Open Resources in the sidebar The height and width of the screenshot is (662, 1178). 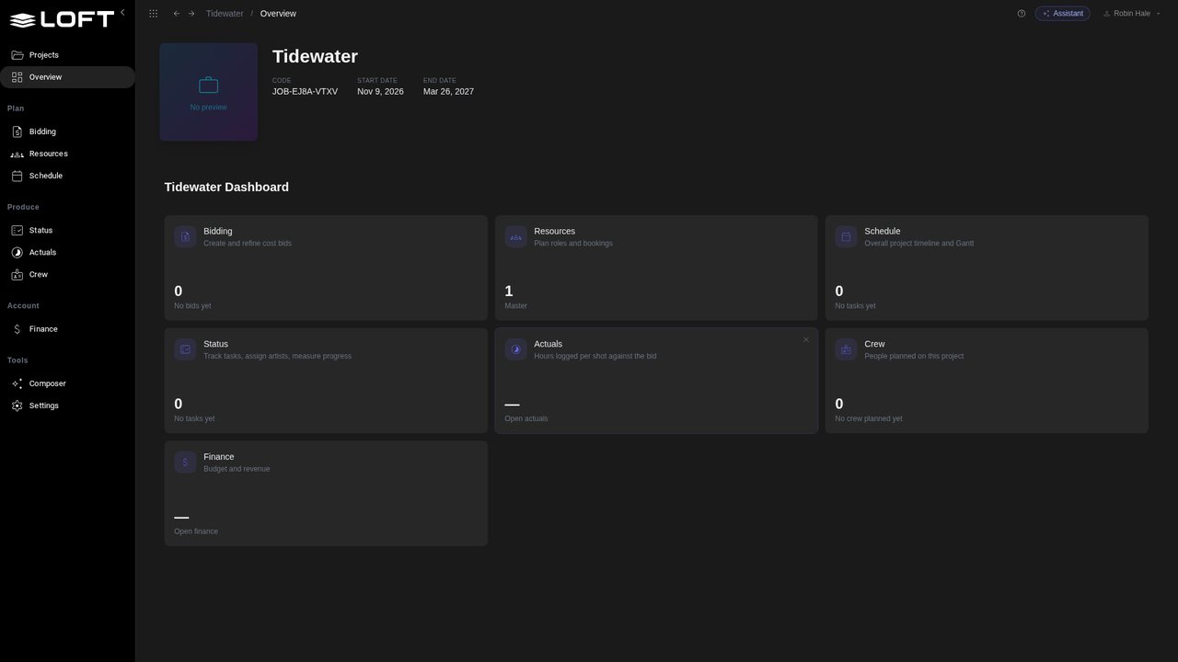point(67,154)
